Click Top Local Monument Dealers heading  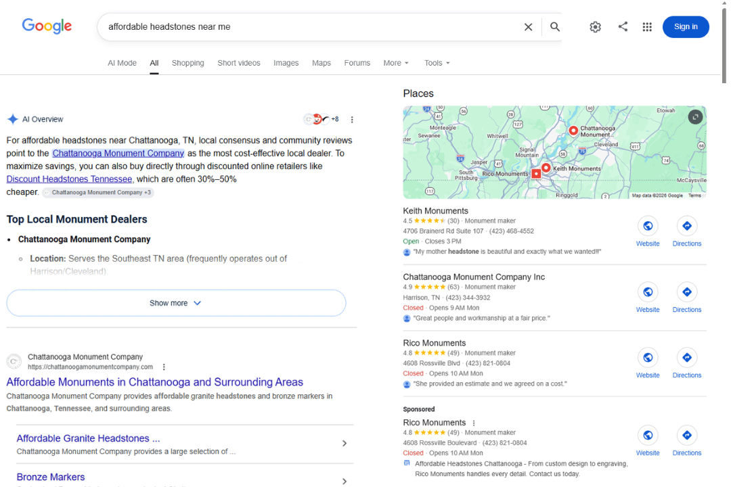click(77, 220)
